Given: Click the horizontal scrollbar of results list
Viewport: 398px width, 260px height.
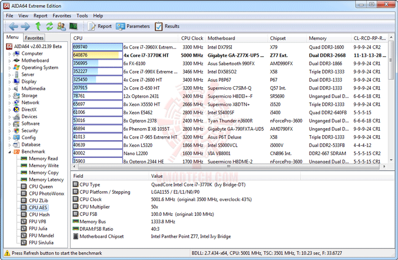Looking at the screenshot, I should pyautogui.click(x=229, y=167).
